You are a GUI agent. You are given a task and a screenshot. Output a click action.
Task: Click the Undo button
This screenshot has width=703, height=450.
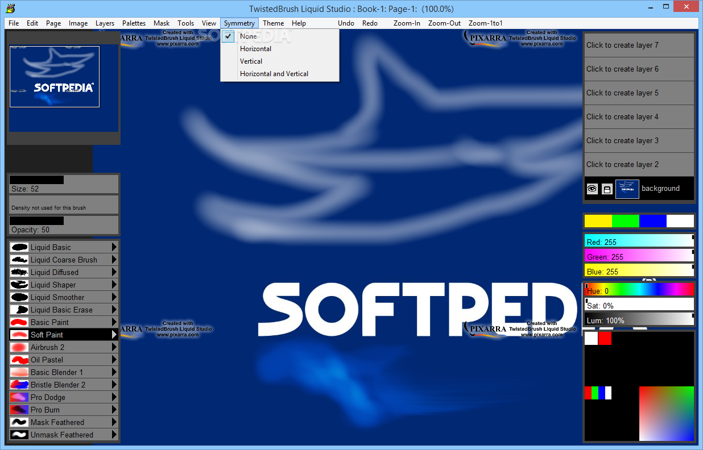[x=346, y=23]
